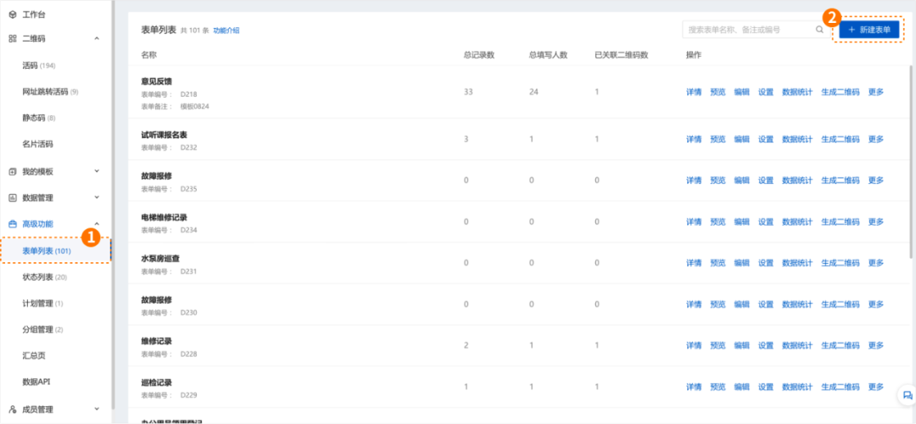
Task: Click the 总记录数 column header
Action: [479, 55]
